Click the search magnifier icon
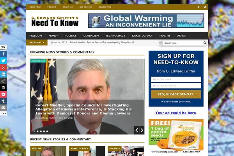The image size is (234, 156). pos(205,43)
